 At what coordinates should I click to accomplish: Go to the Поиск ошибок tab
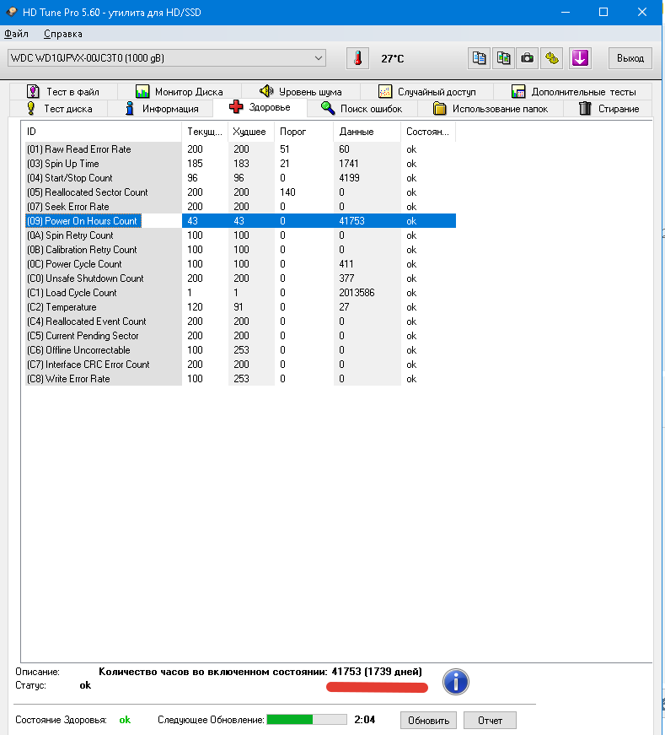pyautogui.click(x=361, y=109)
